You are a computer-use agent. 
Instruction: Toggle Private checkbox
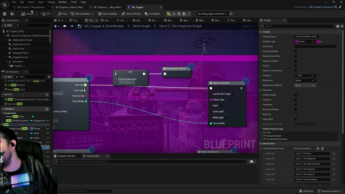[295, 66]
